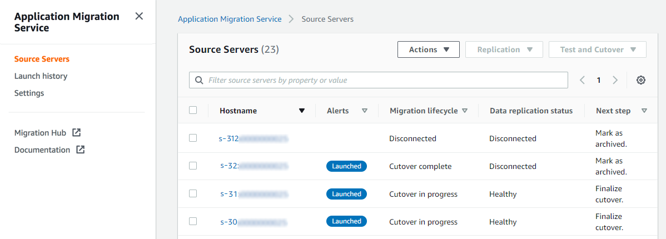Focus the filter source servers field
The height and width of the screenshot is (239, 666).
pyautogui.click(x=384, y=80)
